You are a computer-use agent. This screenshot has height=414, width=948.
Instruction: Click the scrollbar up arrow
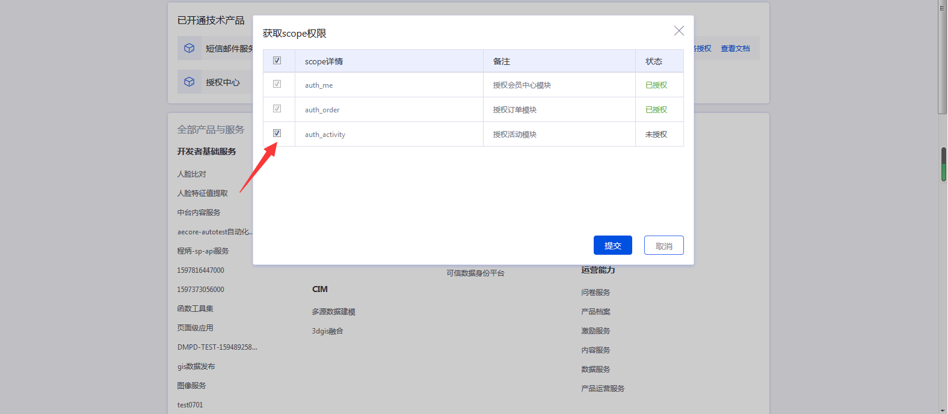[x=943, y=5]
